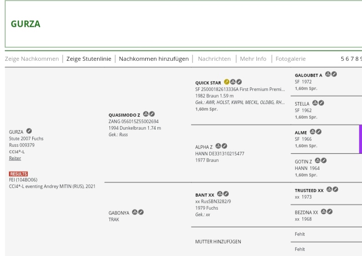Follow the Reiter link under GURZA
Viewport: 362px width, 256px height.
(x=15, y=158)
